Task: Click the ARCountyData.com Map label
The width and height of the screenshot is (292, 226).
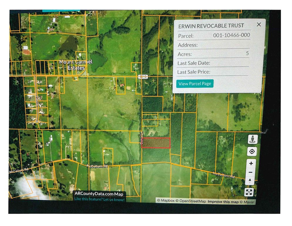Action: tap(99, 194)
